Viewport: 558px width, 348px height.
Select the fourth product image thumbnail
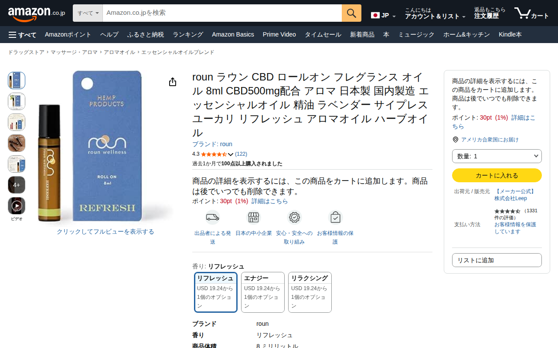(x=17, y=143)
